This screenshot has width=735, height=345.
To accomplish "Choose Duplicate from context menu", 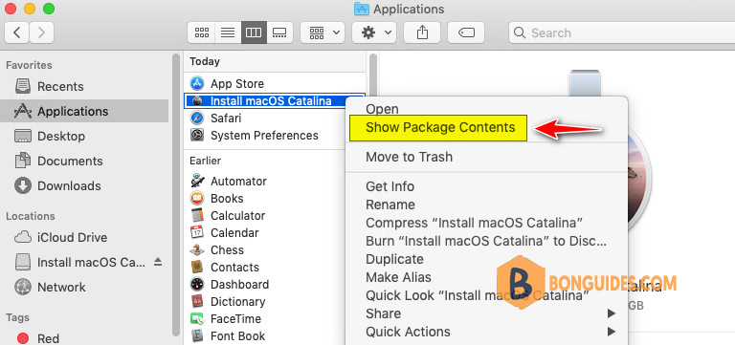I will tap(486, 259).
